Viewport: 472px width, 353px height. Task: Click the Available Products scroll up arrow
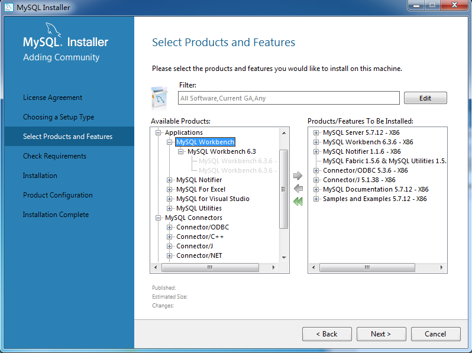(284, 132)
